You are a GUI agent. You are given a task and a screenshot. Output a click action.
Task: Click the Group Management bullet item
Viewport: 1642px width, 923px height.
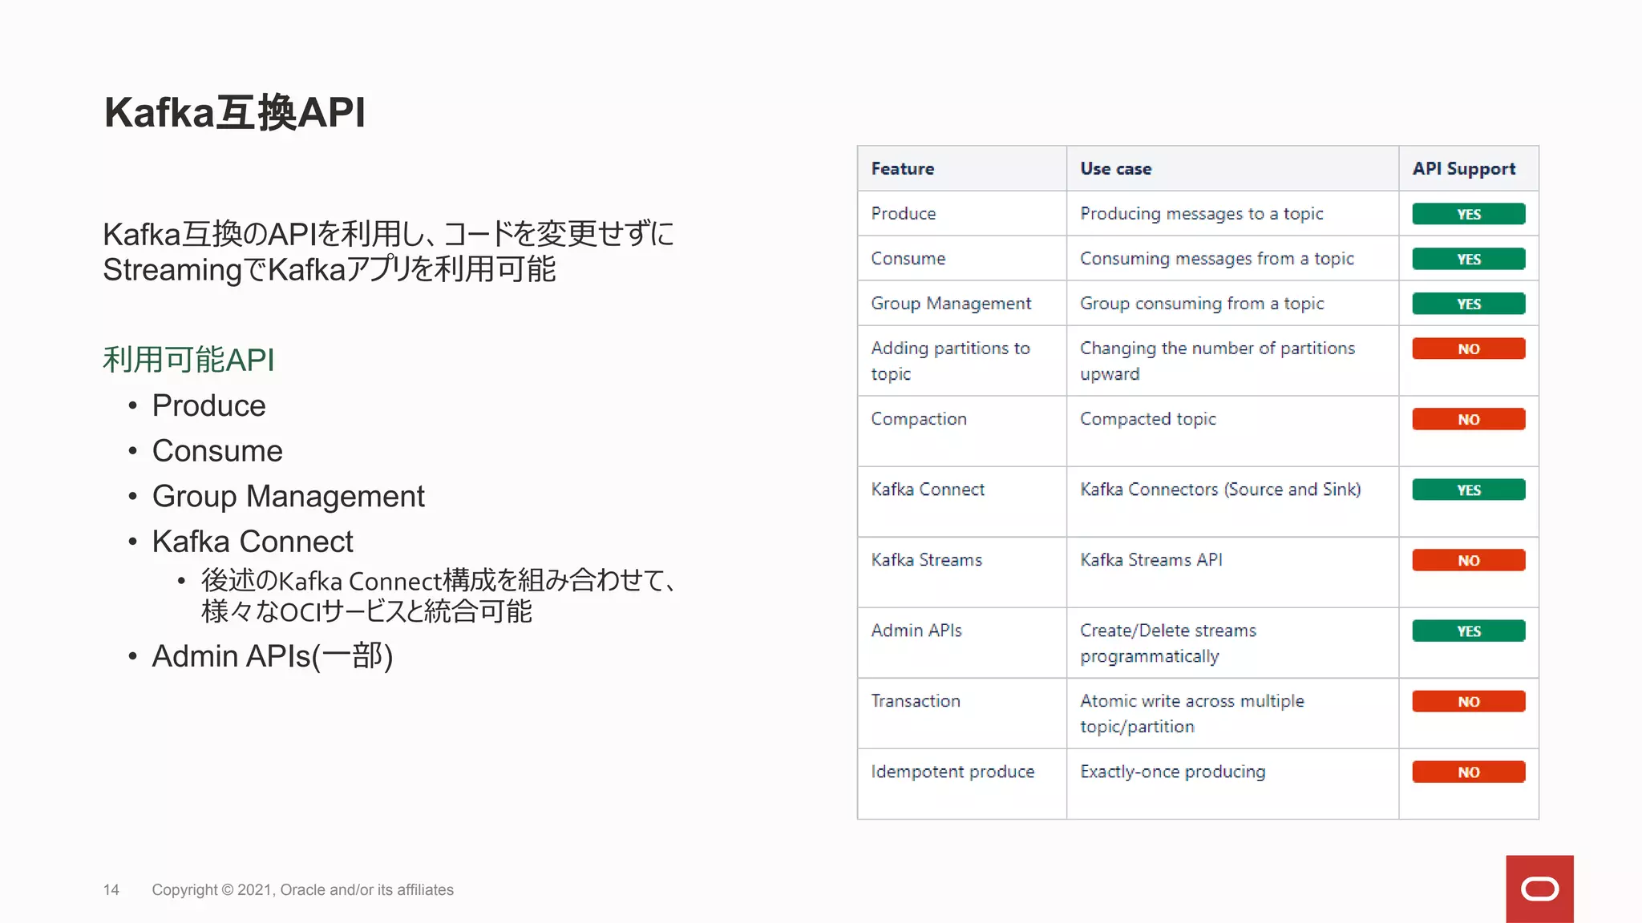(x=288, y=497)
